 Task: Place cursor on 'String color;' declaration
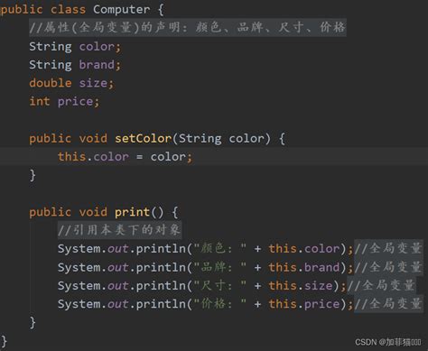click(x=75, y=47)
